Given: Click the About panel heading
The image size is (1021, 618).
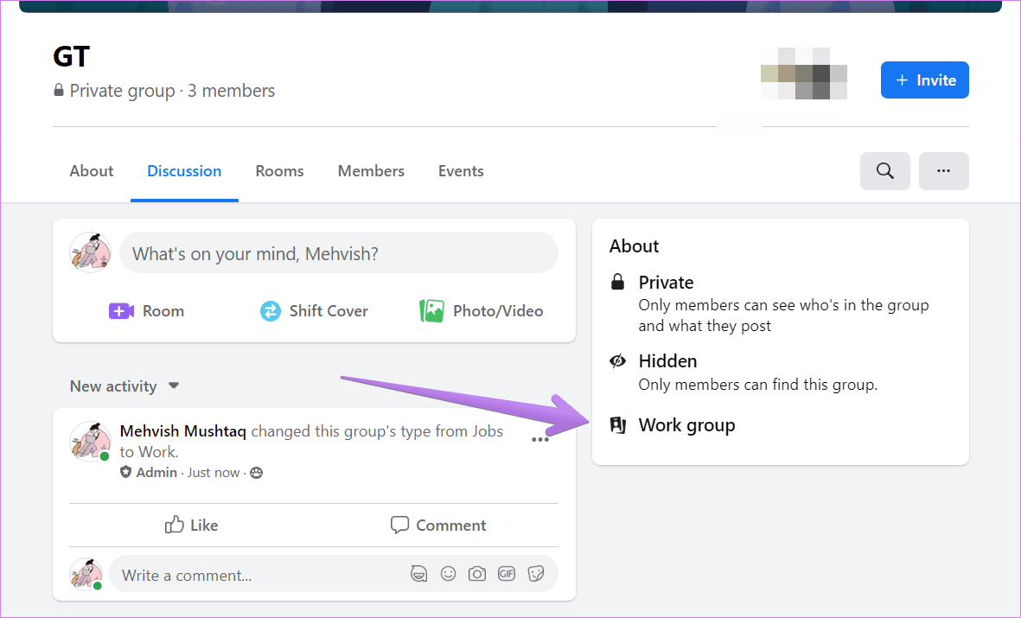Looking at the screenshot, I should [x=635, y=246].
